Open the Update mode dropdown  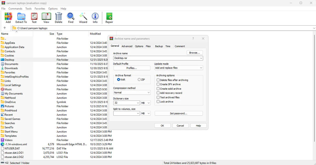(x=179, y=68)
